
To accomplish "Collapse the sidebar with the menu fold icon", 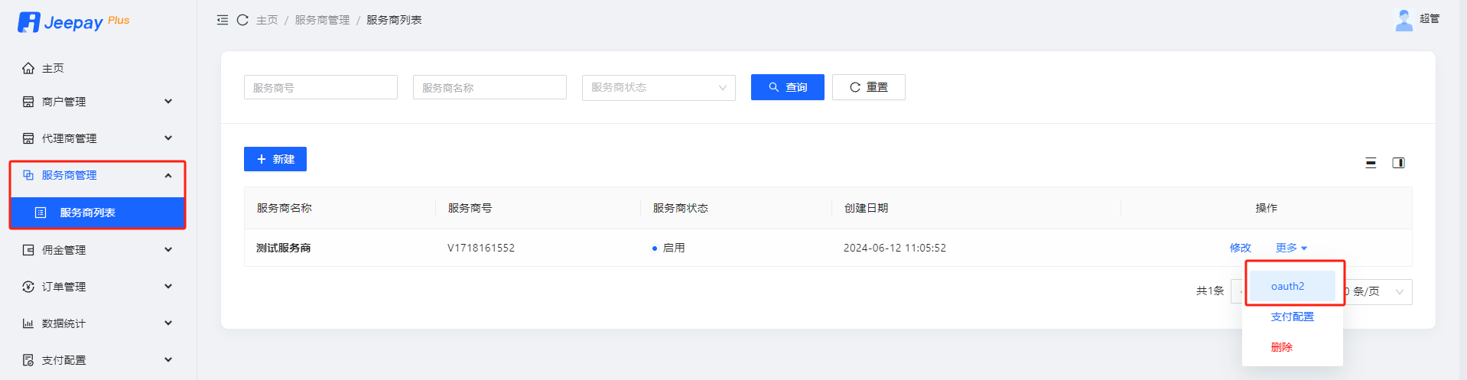I will (223, 20).
